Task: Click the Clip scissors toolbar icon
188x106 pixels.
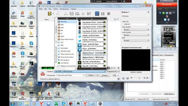Action: (x=66, y=14)
